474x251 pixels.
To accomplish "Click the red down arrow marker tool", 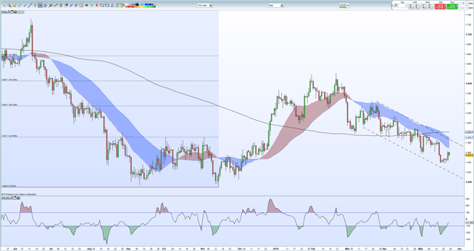I will click(x=97, y=6).
